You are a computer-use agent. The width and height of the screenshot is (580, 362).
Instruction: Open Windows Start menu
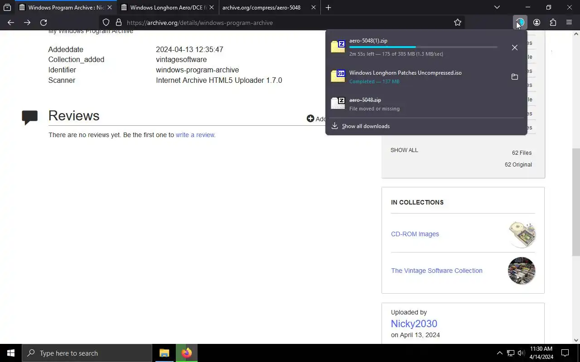11,353
